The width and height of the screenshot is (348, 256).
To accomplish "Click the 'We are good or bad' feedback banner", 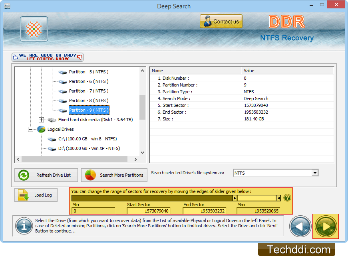I will pos(48,57).
